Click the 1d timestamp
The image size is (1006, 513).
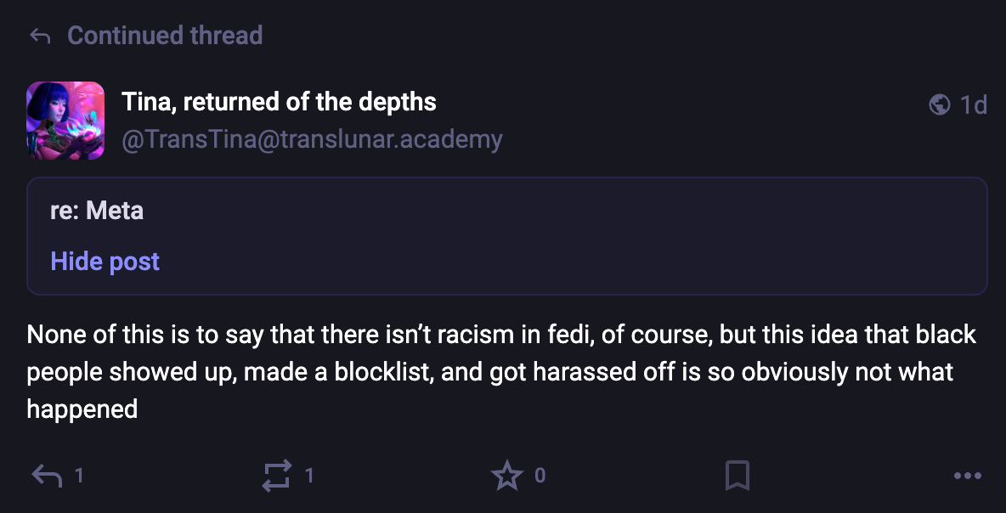973,104
